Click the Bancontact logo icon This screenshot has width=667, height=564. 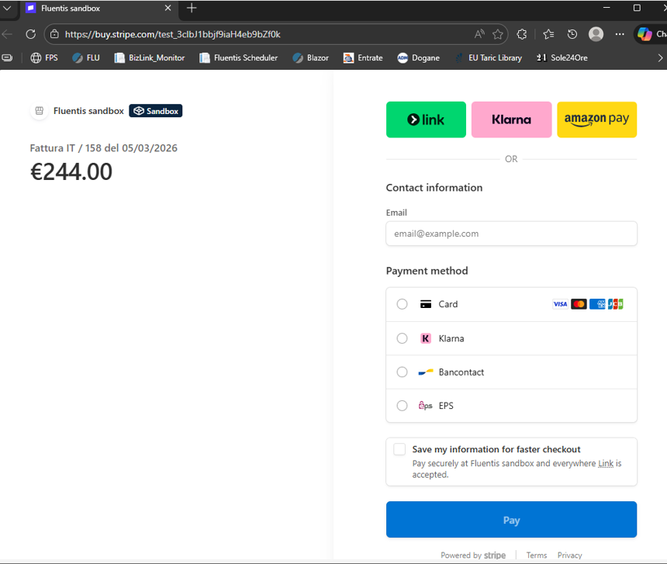(x=426, y=372)
